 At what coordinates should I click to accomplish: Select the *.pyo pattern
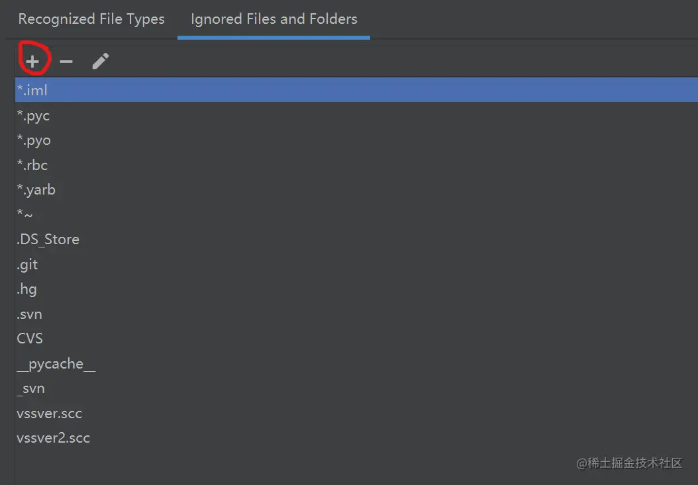(x=356, y=140)
